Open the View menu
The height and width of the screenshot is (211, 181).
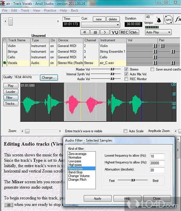37,10
